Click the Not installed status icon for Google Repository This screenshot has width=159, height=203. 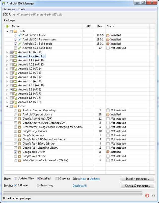[108, 135]
